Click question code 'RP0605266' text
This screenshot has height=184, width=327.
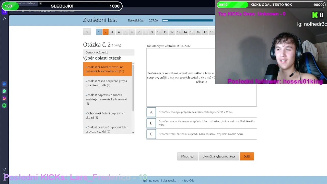tap(184, 46)
